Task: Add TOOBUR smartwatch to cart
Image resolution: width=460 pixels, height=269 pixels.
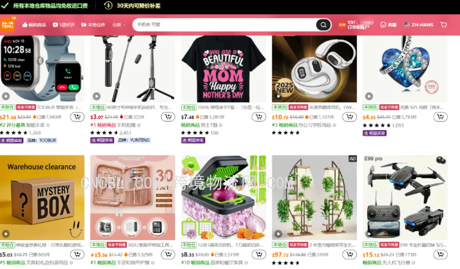Action: pos(77,117)
